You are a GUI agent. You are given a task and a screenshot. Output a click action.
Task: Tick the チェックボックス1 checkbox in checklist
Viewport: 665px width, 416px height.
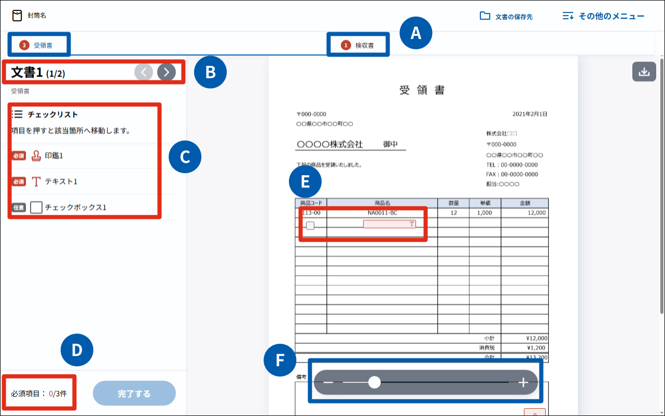(x=36, y=207)
